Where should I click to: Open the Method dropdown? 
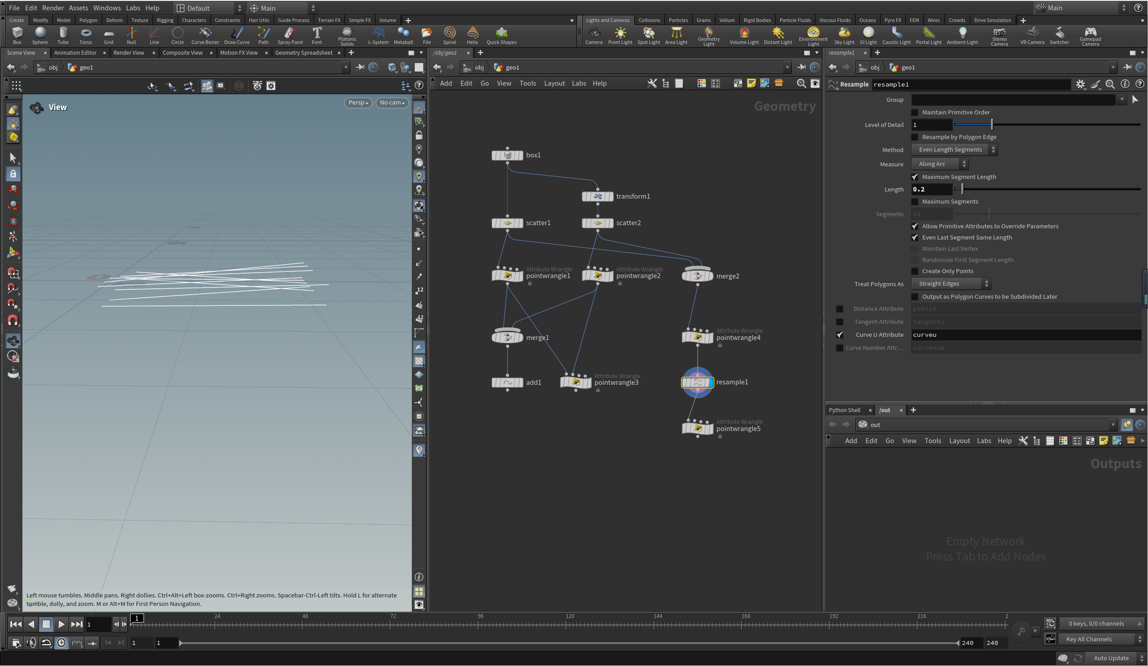click(954, 149)
